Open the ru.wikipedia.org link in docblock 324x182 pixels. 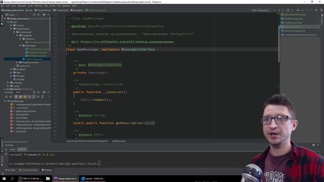[x=127, y=41]
